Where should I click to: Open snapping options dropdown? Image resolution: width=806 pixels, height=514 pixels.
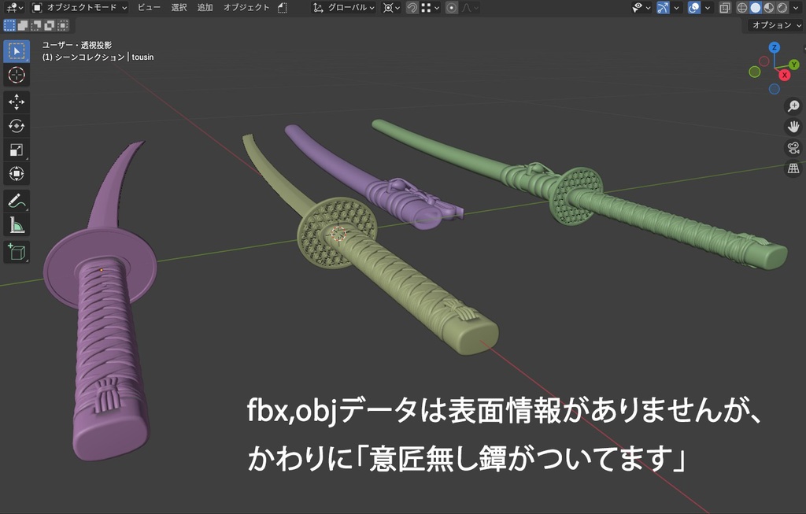pyautogui.click(x=430, y=8)
